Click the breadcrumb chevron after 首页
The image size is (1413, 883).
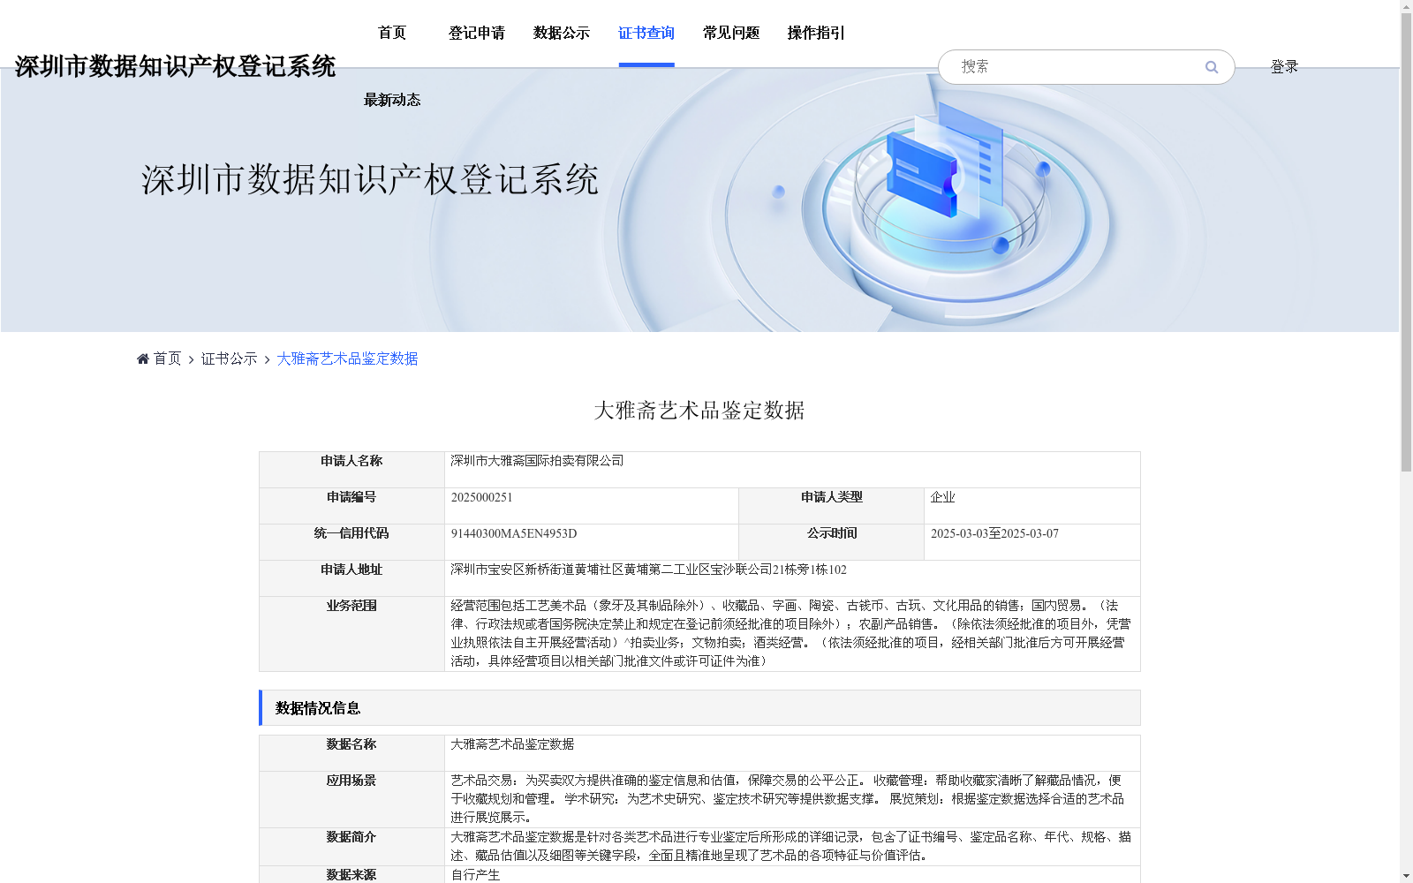190,358
